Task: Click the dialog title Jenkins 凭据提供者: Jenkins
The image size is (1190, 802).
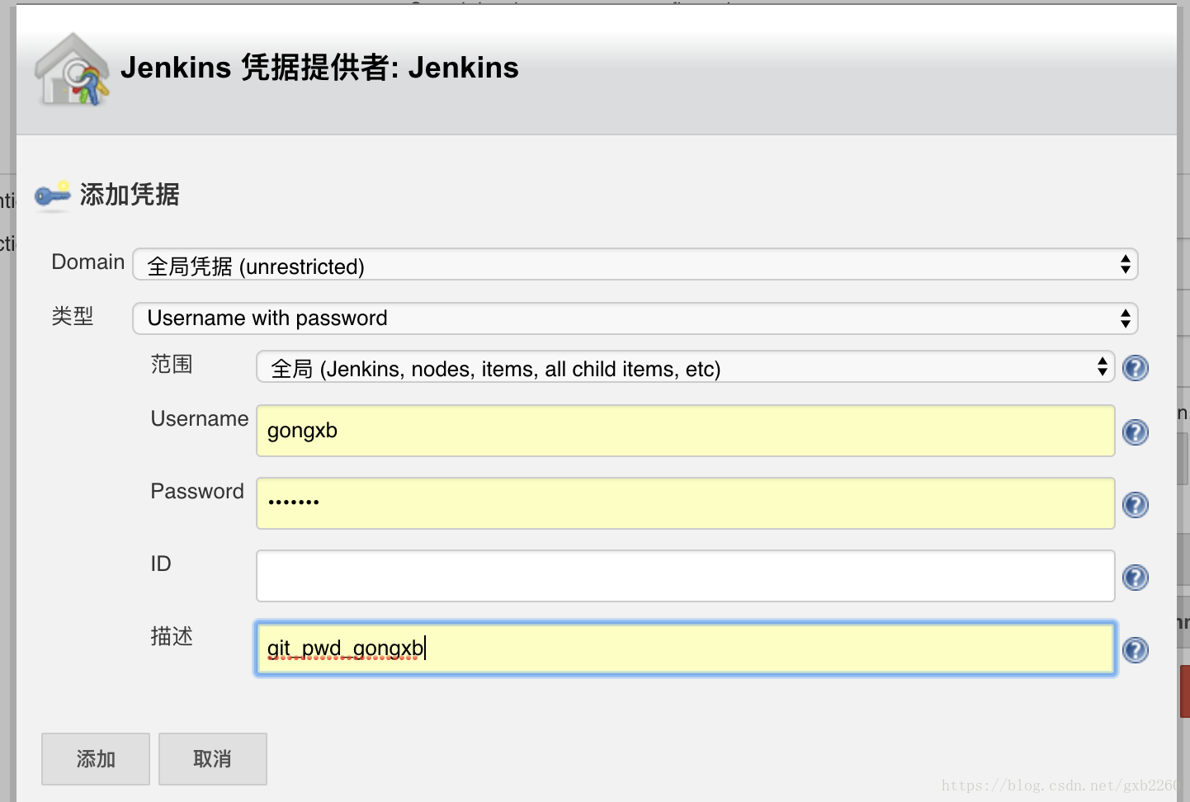Action: tap(321, 68)
